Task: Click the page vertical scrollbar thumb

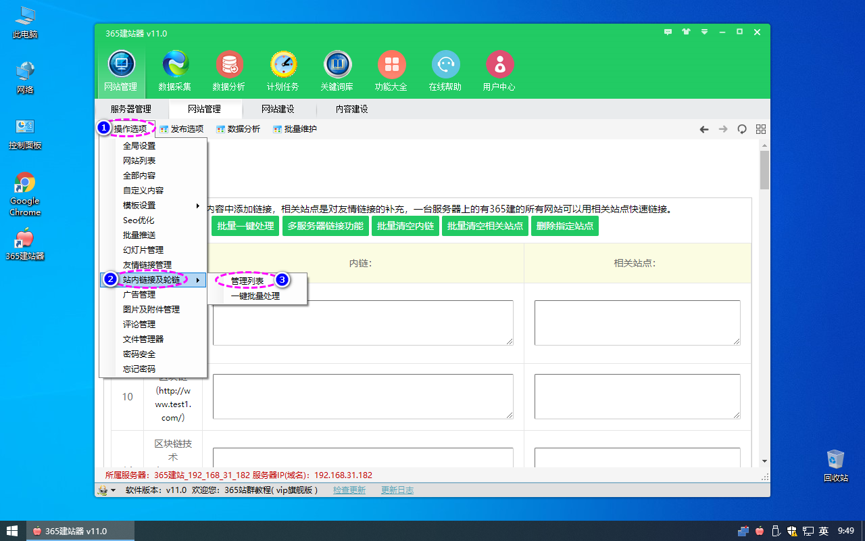Action: [764, 170]
